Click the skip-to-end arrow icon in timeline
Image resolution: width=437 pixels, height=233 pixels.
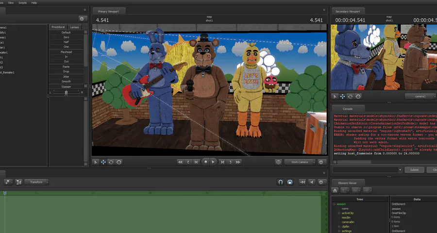point(302,182)
